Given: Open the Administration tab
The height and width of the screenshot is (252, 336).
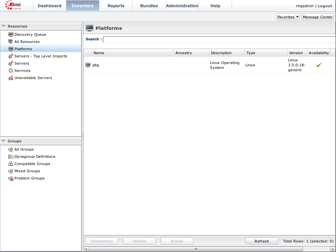Looking at the screenshot, I should (x=182, y=6).
